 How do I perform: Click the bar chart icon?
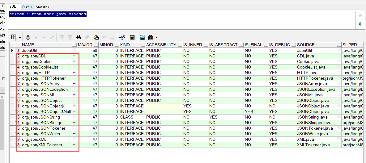tap(151, 37)
